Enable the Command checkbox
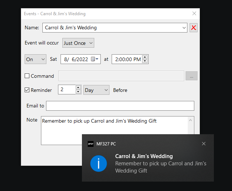The width and height of the screenshot is (232, 191). [27, 76]
